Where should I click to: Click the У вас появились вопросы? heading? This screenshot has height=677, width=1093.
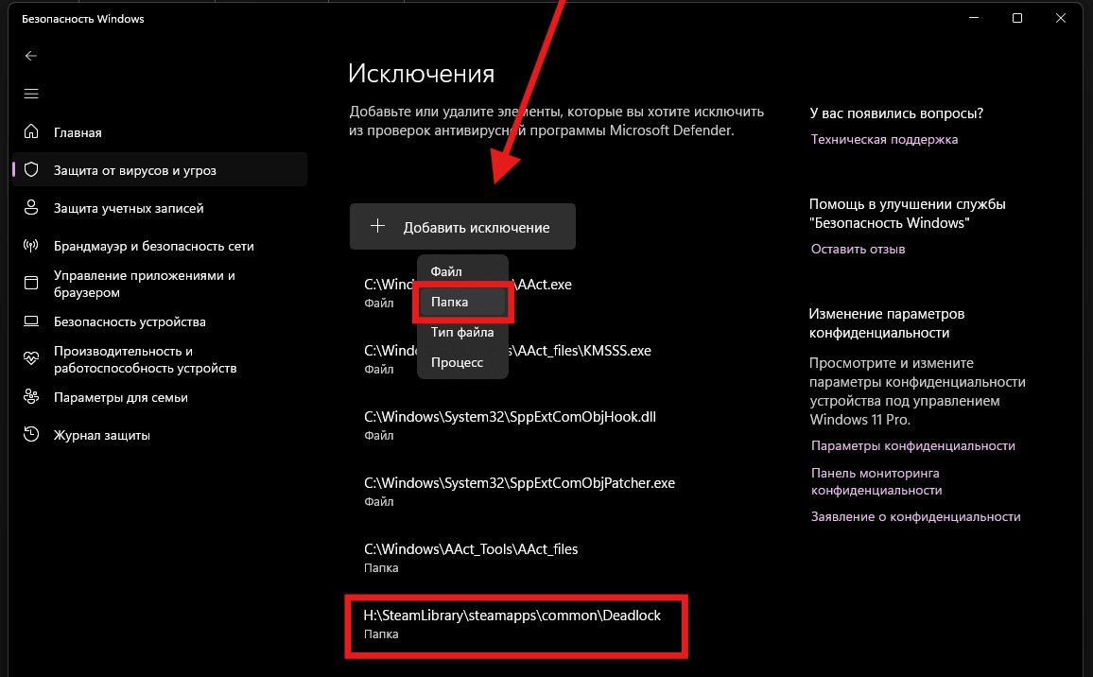pyautogui.click(x=896, y=113)
